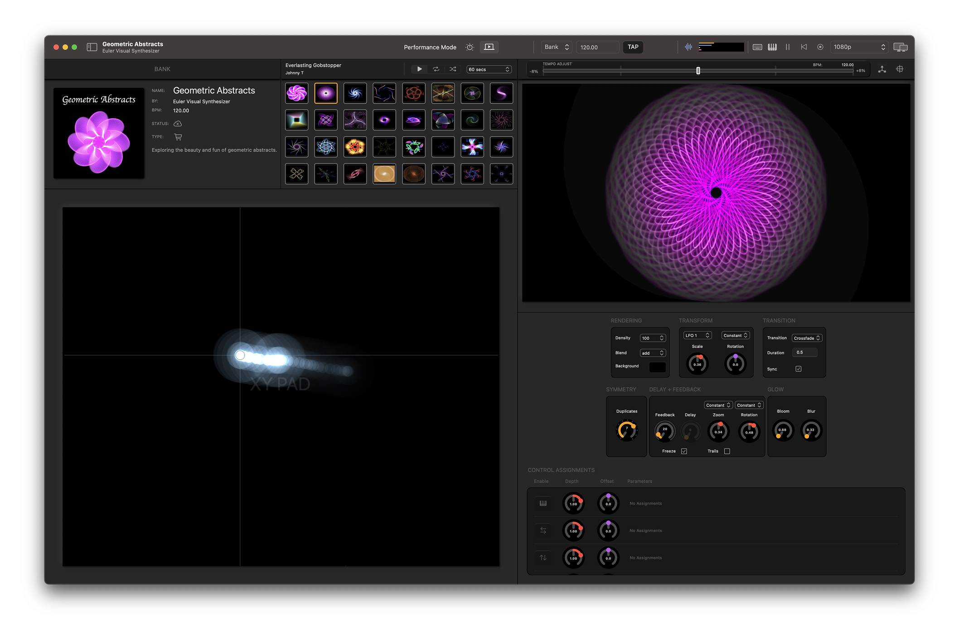Open the Crossfade transition dropdown
The image size is (959, 621).
point(807,338)
